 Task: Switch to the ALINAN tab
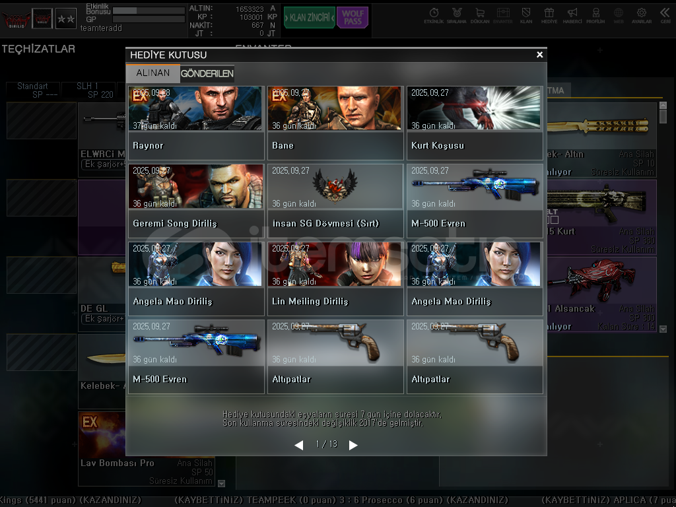pyautogui.click(x=153, y=73)
